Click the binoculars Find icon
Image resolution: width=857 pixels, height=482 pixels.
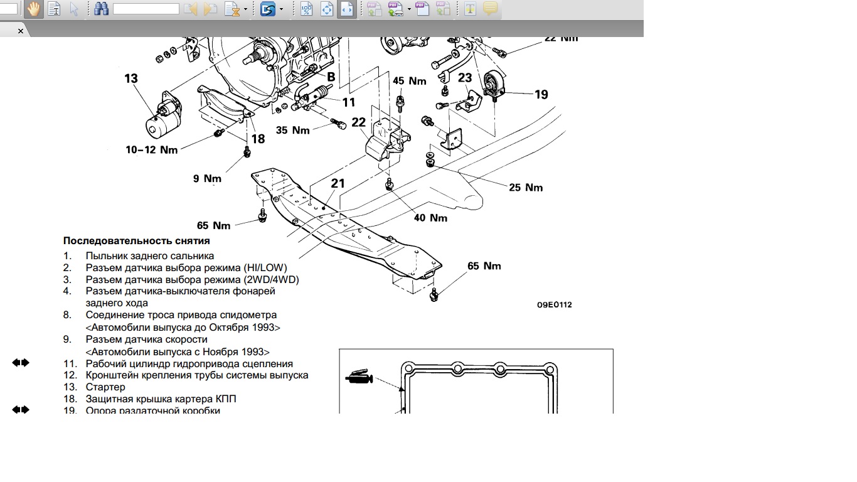click(101, 9)
